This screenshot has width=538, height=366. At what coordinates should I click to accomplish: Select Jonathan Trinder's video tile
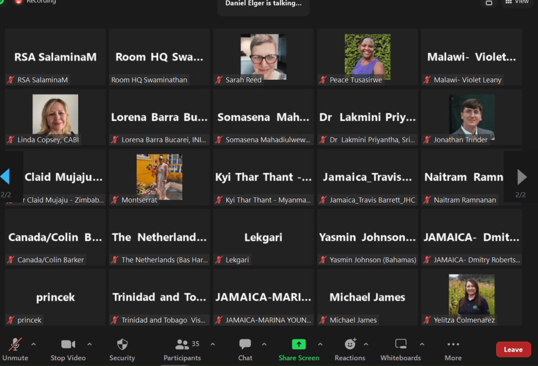pos(471,117)
